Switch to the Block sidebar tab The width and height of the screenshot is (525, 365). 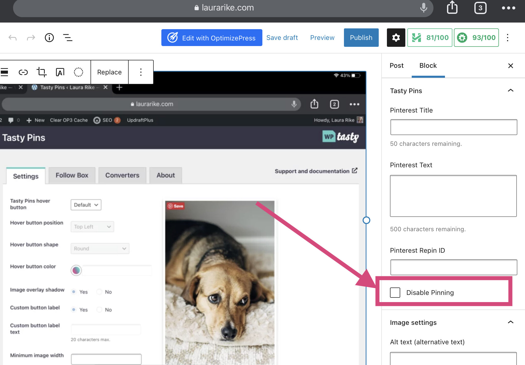(428, 65)
